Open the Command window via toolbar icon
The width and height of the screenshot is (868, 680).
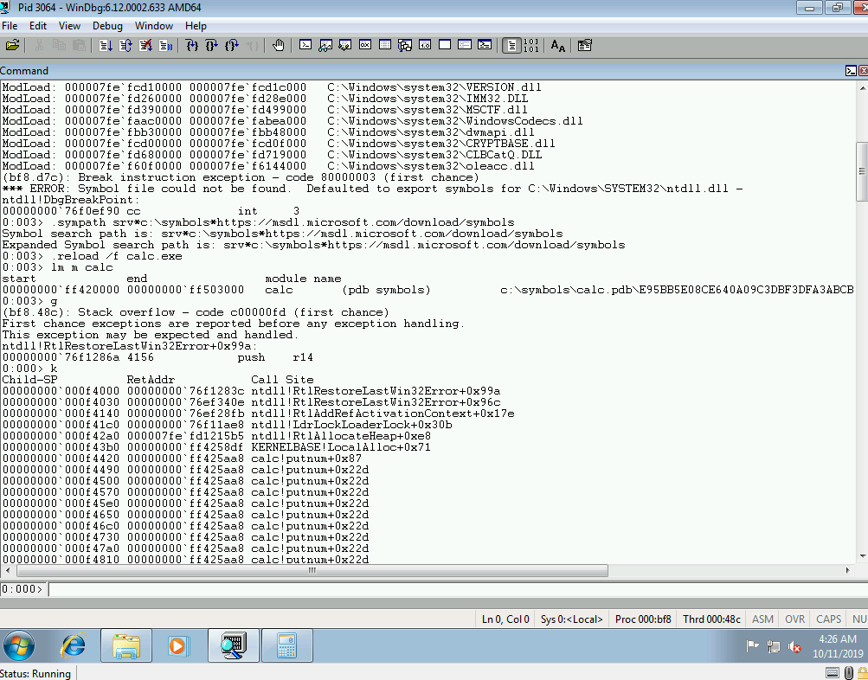305,45
